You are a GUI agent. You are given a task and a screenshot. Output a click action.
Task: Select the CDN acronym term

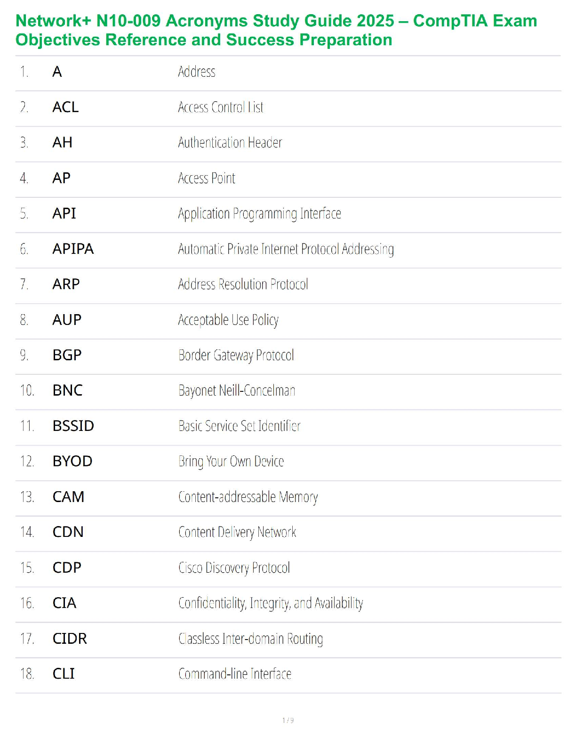click(68, 532)
